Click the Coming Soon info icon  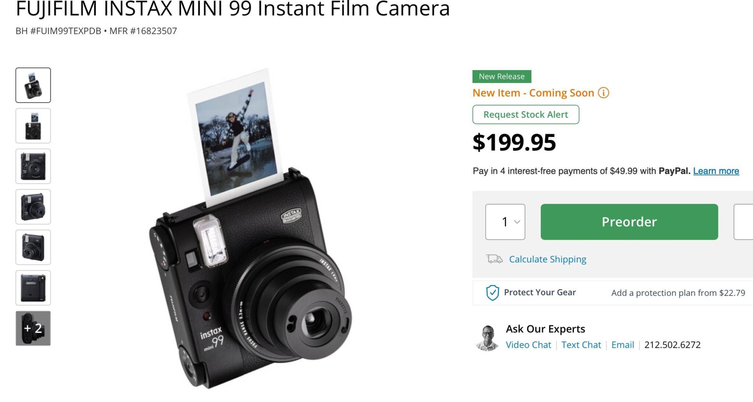tap(603, 93)
